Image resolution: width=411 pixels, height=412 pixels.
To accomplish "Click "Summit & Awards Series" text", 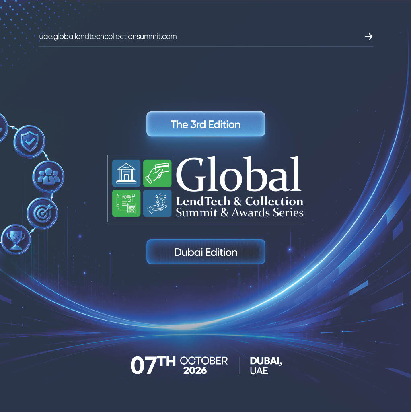I will pos(240,212).
